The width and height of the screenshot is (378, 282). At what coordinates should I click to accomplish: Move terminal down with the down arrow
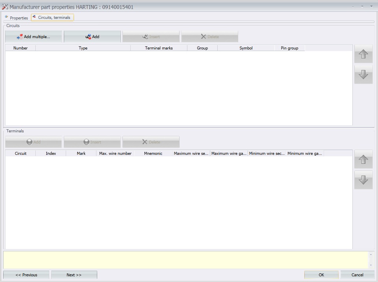(x=363, y=180)
